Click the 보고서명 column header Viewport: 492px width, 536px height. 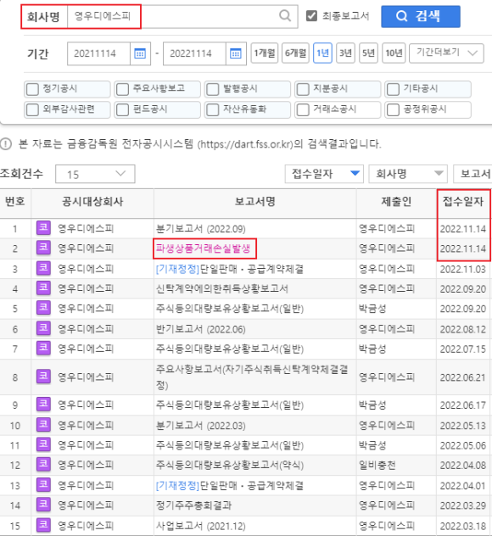pyautogui.click(x=255, y=202)
